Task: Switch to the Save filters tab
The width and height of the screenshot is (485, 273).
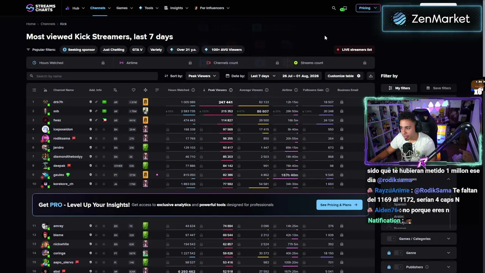Action: pos(438,88)
